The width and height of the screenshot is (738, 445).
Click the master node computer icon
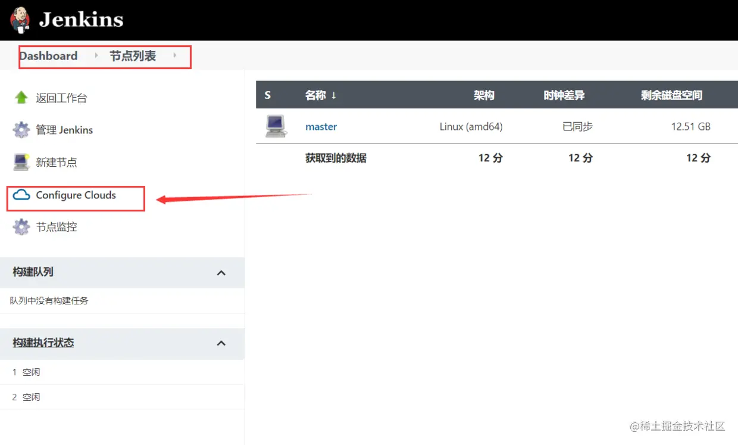(276, 126)
